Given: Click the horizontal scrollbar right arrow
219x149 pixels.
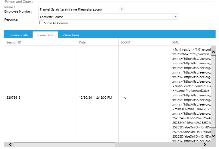Looking at the screenshot, I should 205,145.
